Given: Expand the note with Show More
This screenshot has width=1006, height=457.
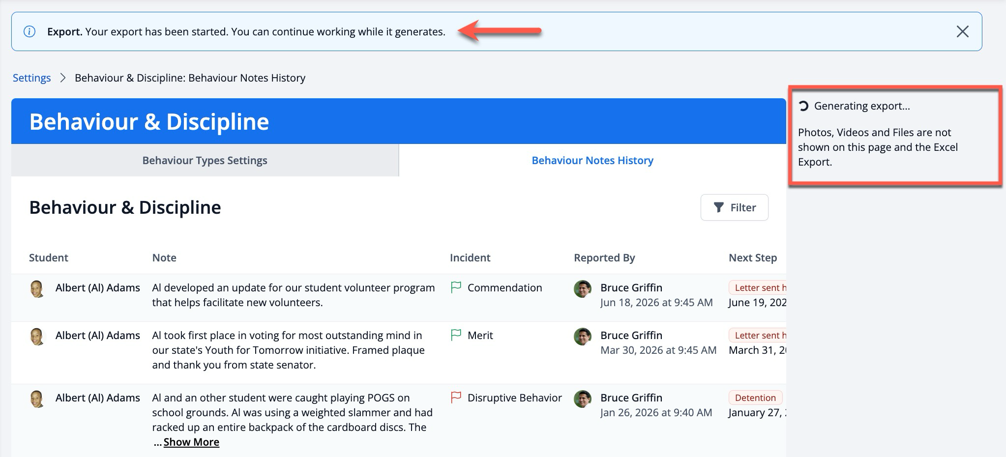Looking at the screenshot, I should pos(191,442).
